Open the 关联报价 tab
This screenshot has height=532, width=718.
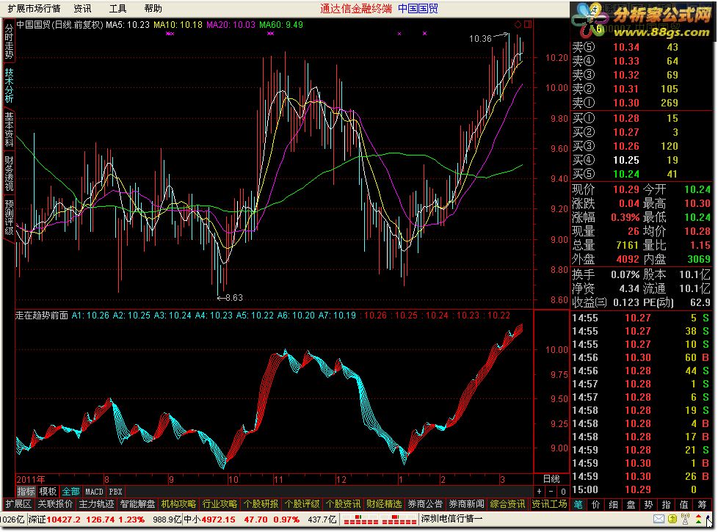(55, 504)
